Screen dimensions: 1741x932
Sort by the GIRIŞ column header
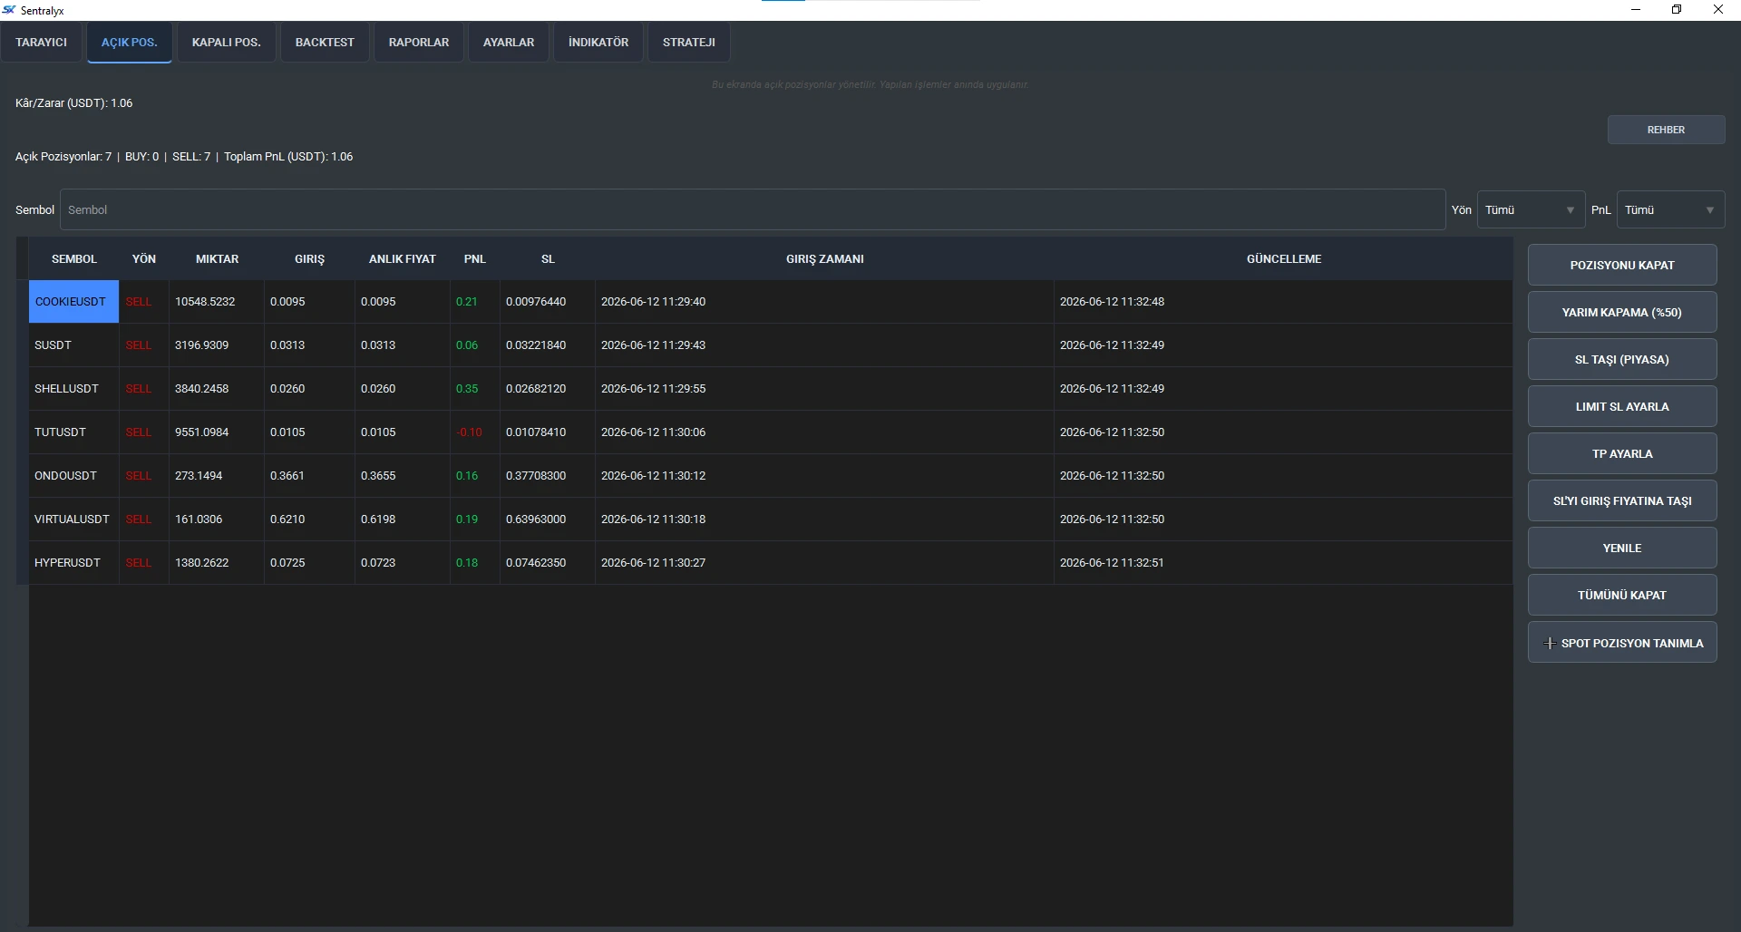coord(309,259)
